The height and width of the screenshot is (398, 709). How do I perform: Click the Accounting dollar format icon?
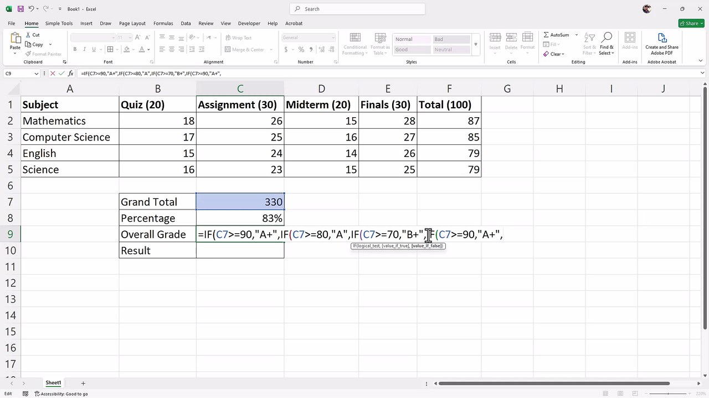286,49
